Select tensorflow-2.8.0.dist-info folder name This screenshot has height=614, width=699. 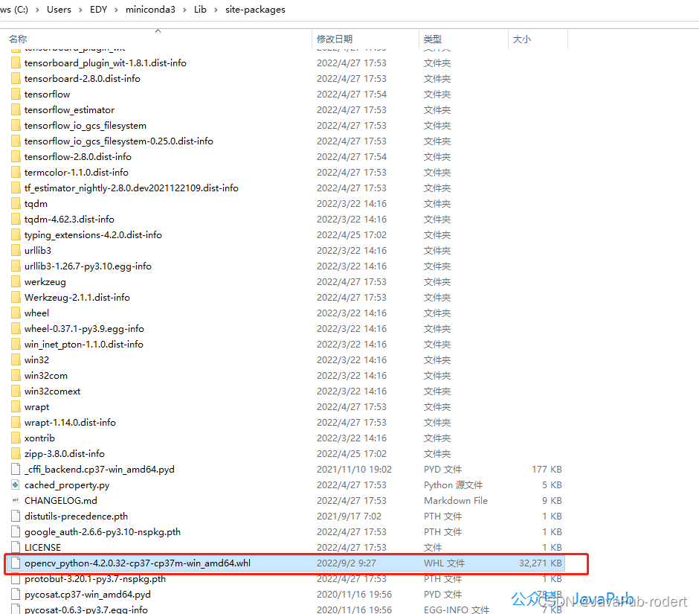pos(78,156)
